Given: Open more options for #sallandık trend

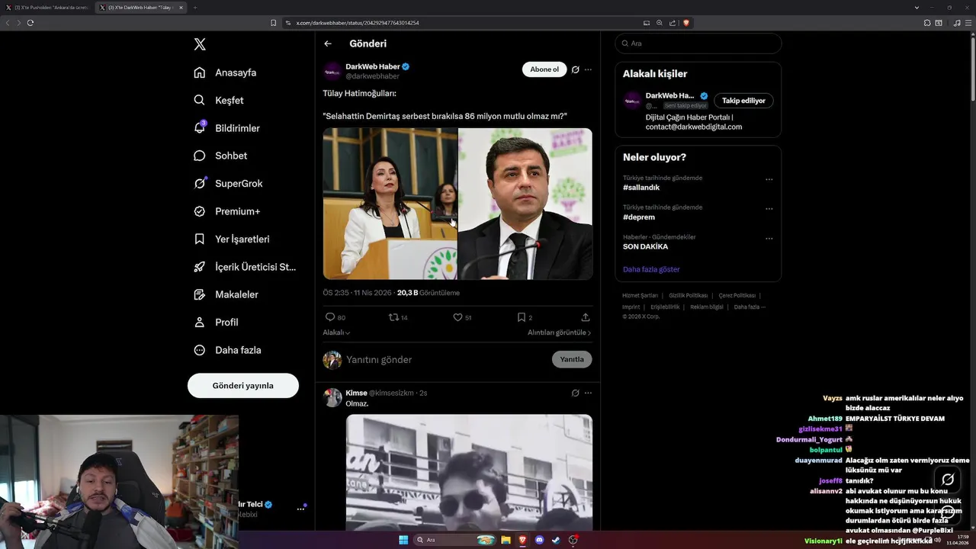Looking at the screenshot, I should tap(769, 180).
